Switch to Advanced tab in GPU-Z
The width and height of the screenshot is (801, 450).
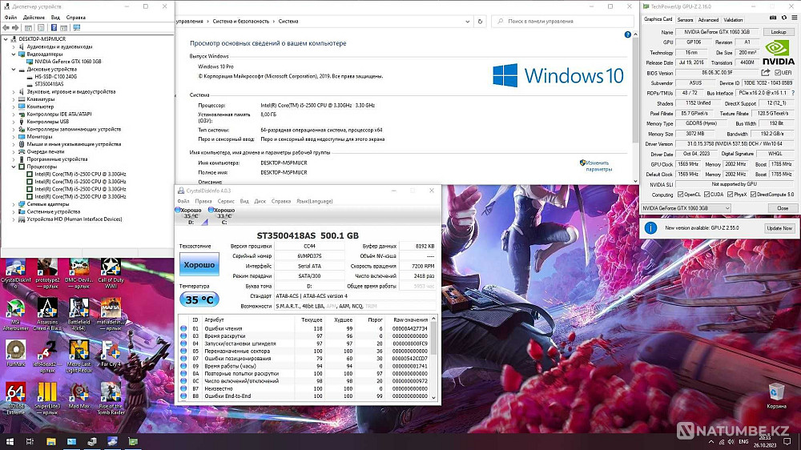pos(708,20)
